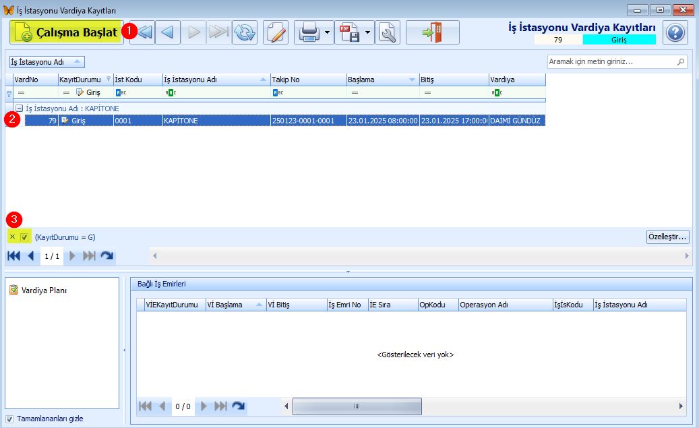
Task: Click curved arrow in lower grid navigator
Action: click(239, 406)
